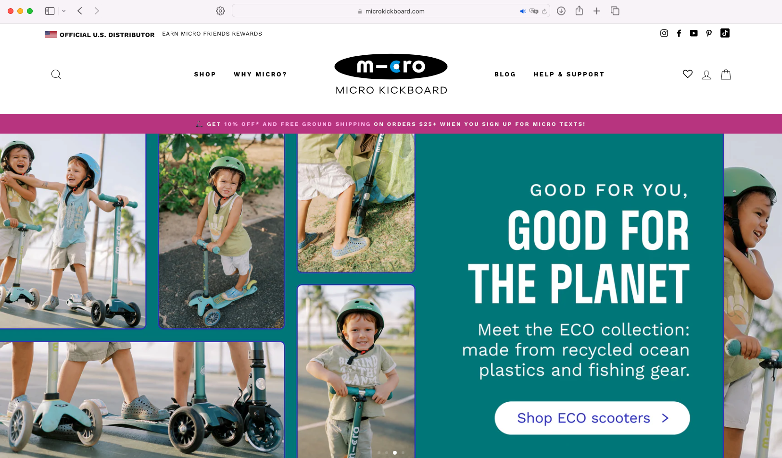Screen dimensions: 782x458
Task: Follow Earn Micro Friends Rewards link
Action: click(212, 34)
